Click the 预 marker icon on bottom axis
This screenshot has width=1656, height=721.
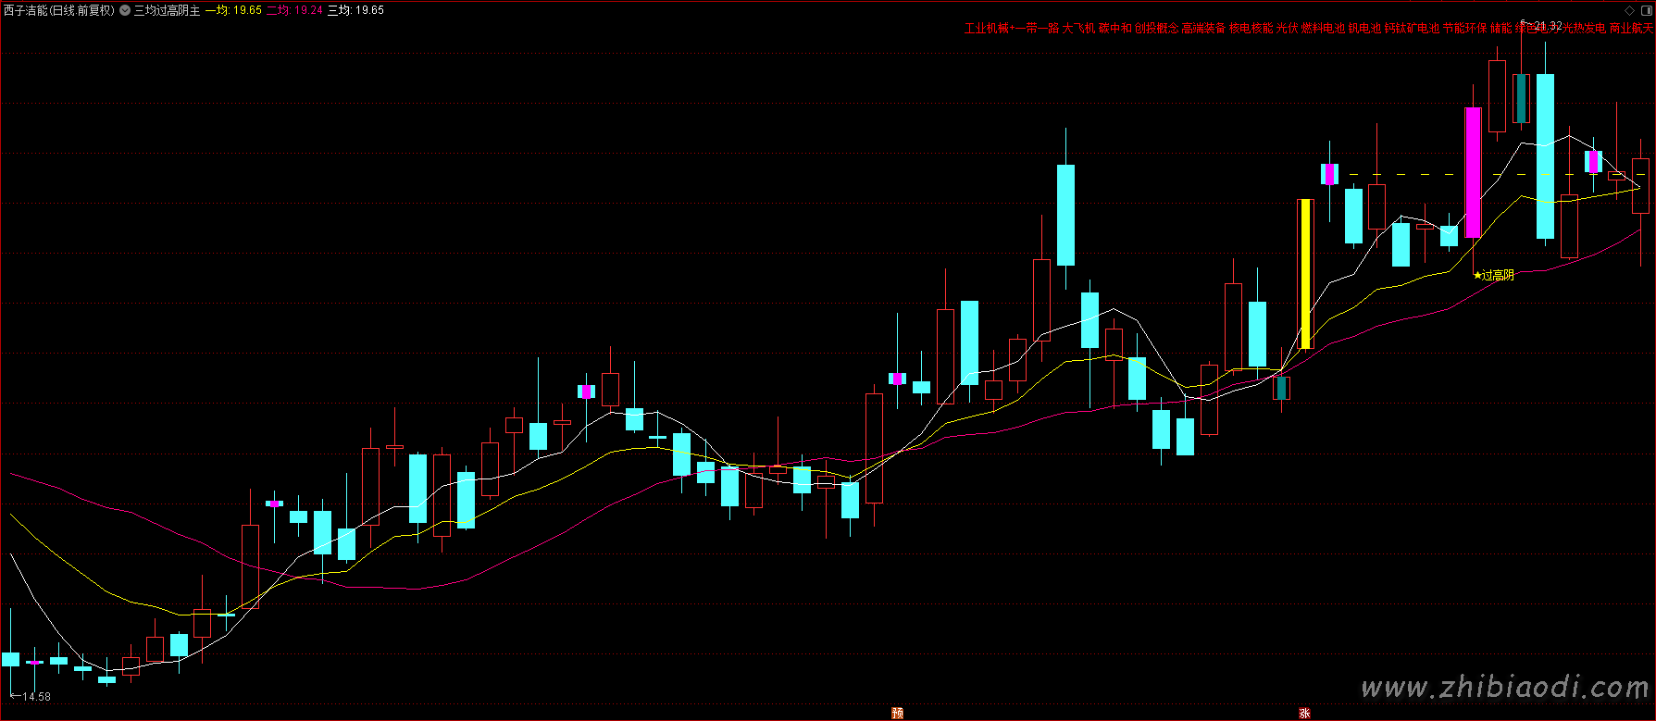tap(897, 713)
